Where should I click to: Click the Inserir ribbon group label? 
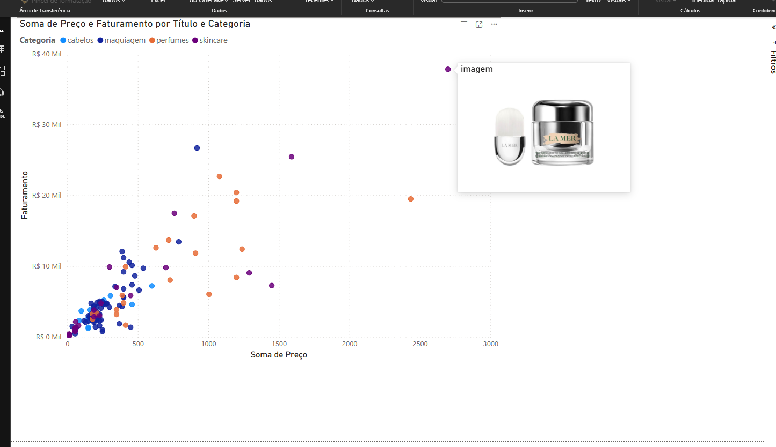coord(526,11)
